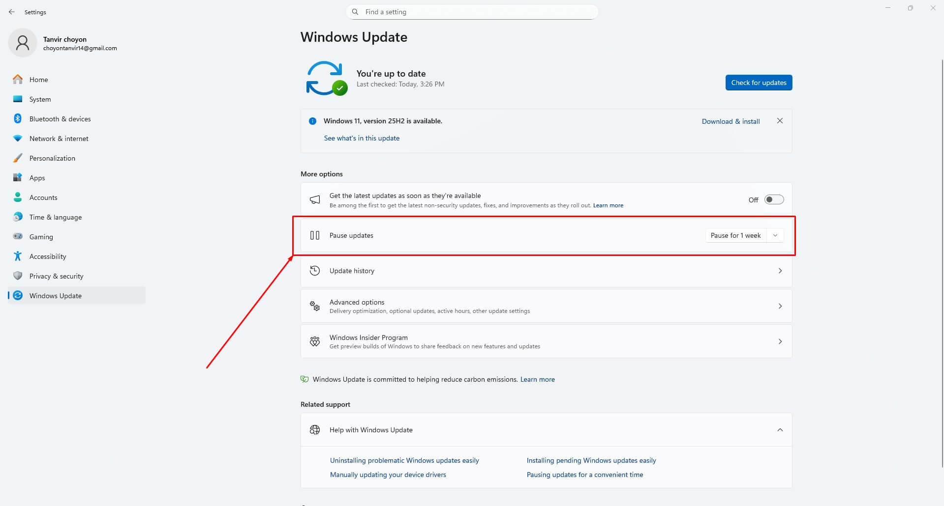Viewport: 944px width, 506px height.
Task: Open Bluetooth & devices settings
Action: tap(77, 118)
